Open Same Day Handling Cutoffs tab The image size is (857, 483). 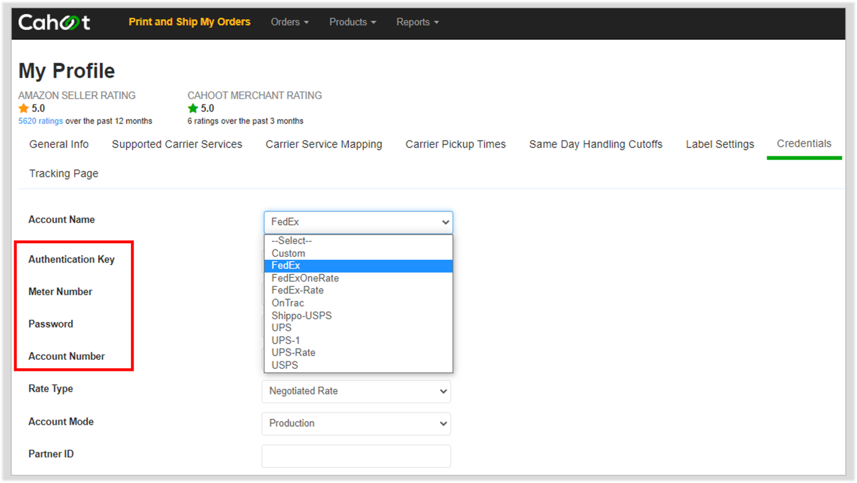[596, 144]
